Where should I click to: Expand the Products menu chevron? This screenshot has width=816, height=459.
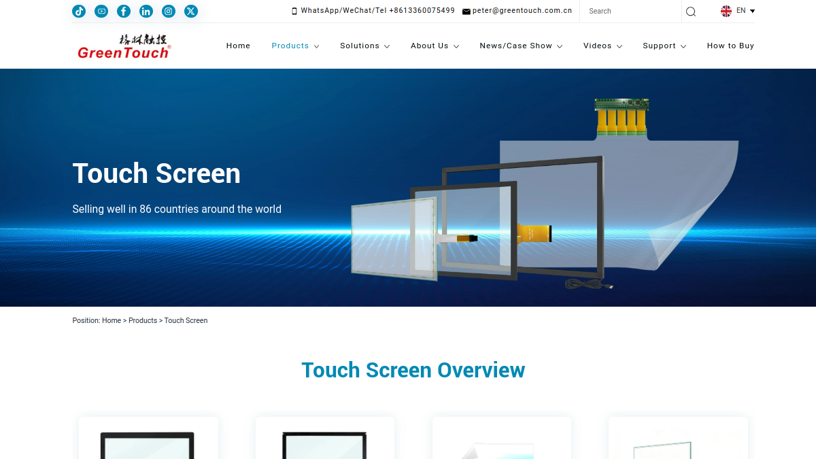[x=316, y=46]
